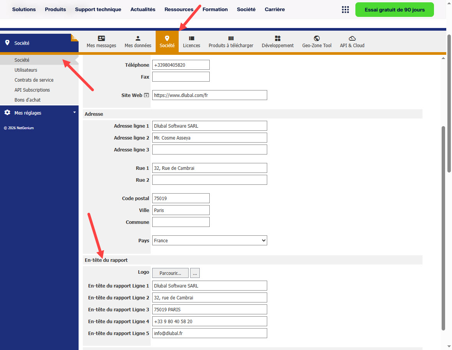Click the Geo-Zone Tool globe icon
Image resolution: width=452 pixels, height=350 pixels.
317,38
